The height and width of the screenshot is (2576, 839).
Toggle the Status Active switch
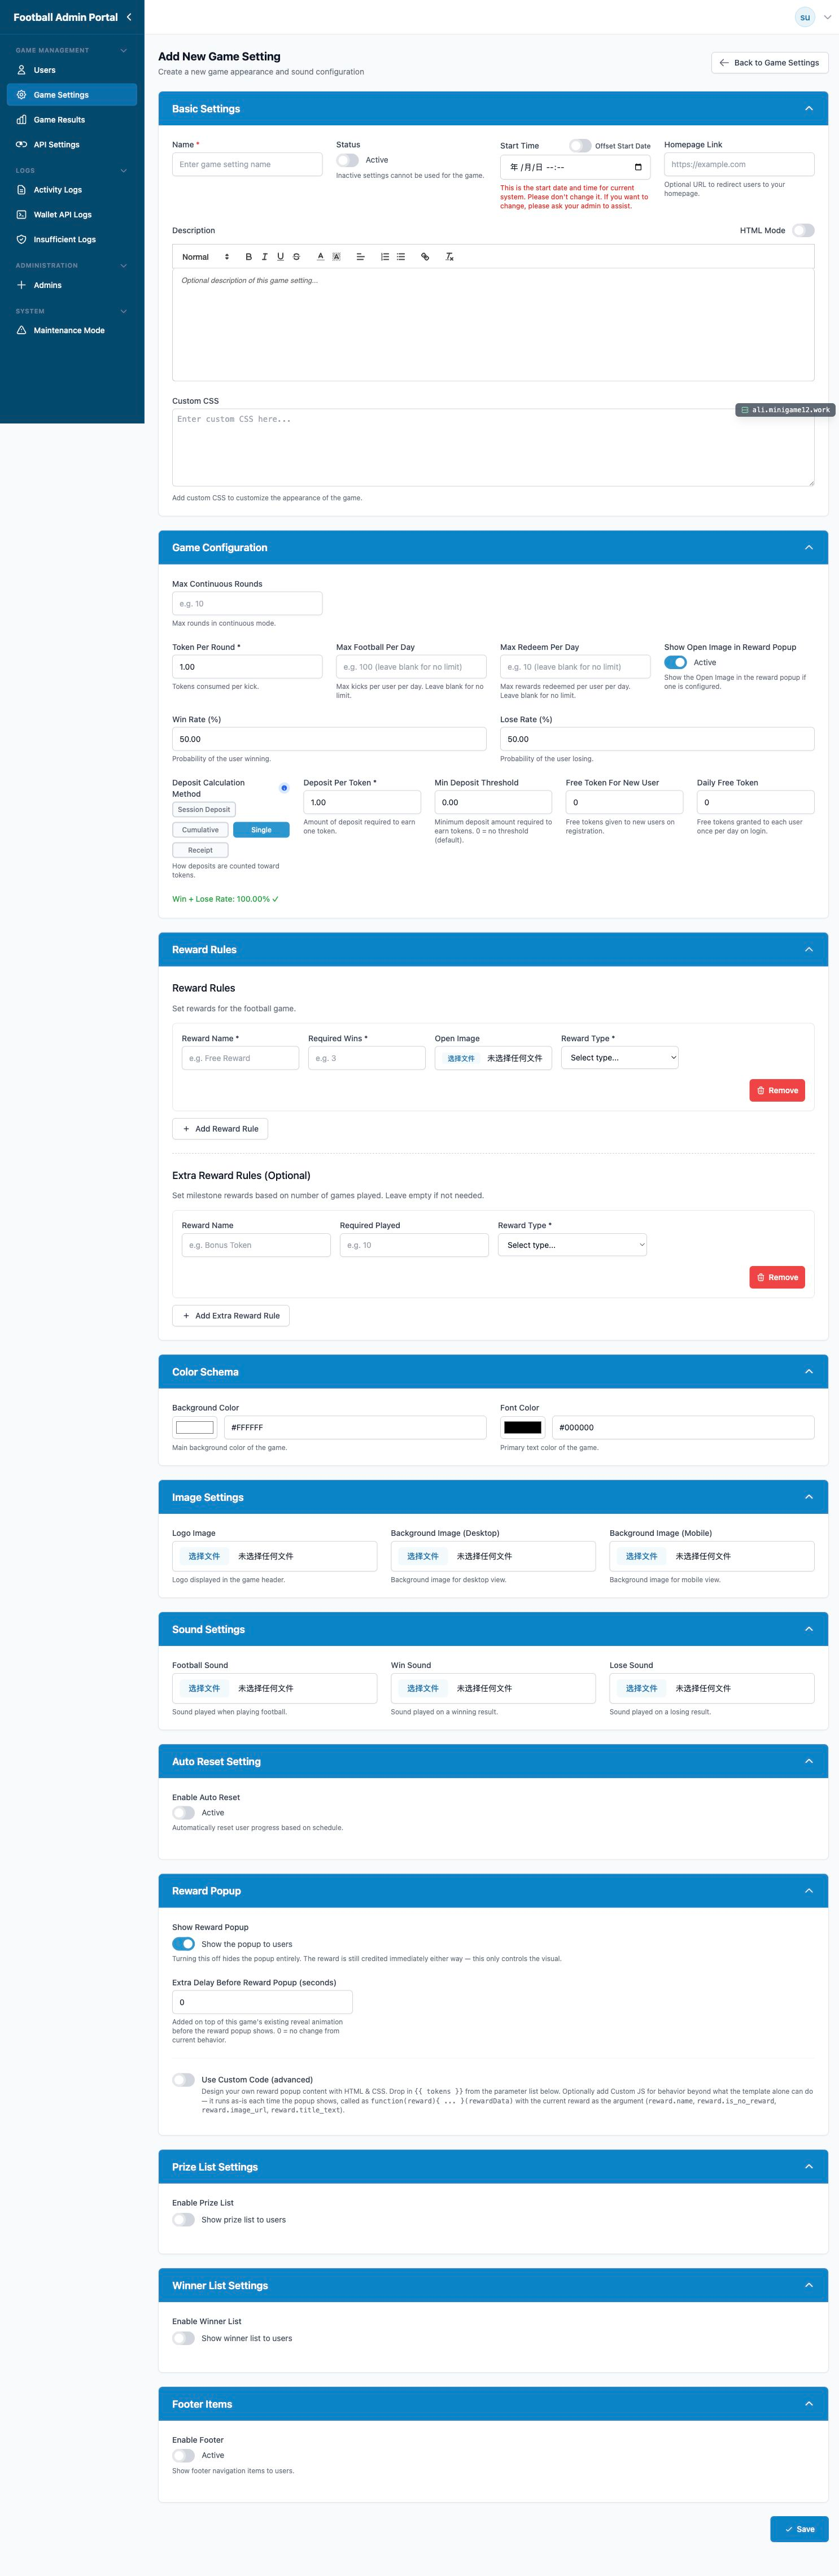347,160
